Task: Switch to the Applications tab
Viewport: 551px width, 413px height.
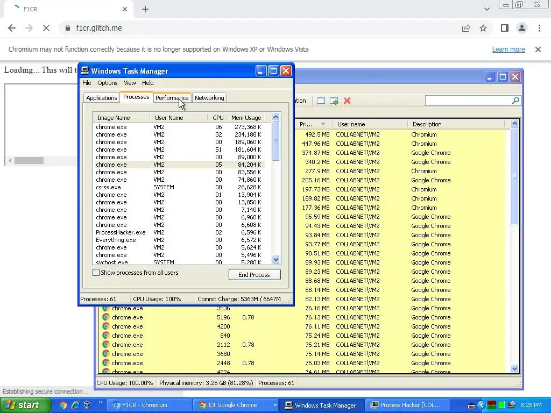Action: click(x=102, y=98)
